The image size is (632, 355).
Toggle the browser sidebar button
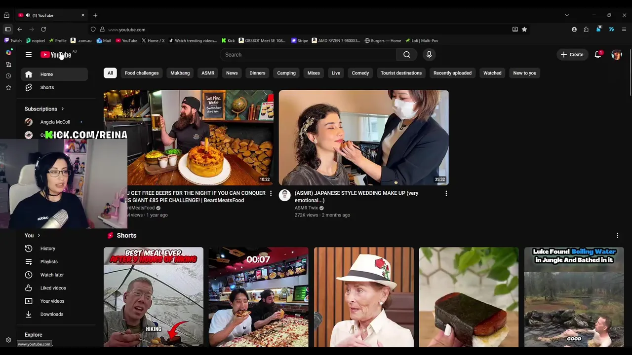(x=8, y=30)
